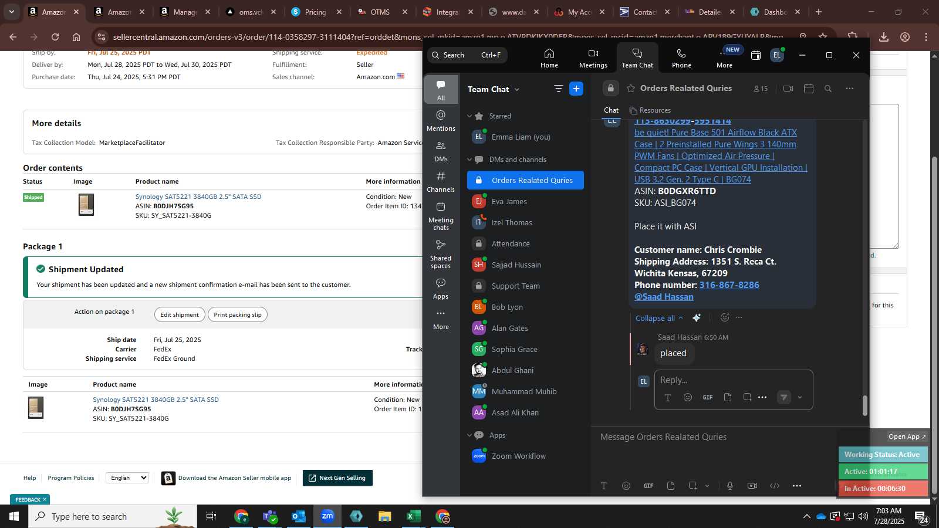Open More options in Zoom sidebar

[441, 319]
